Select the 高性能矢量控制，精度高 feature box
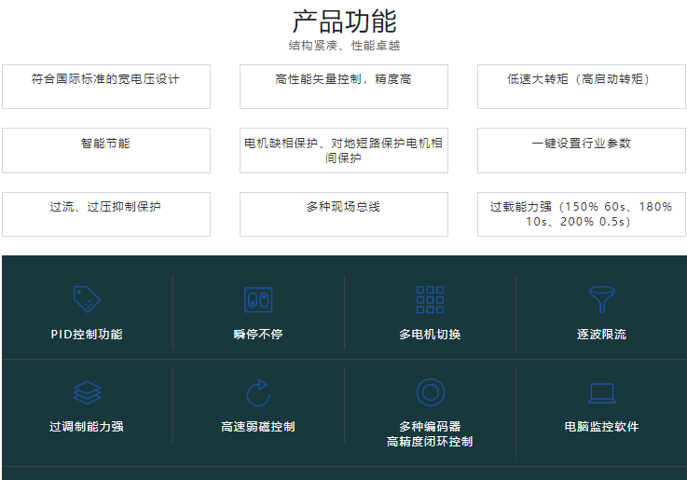Screen dimensions: 687x480 point(344,87)
